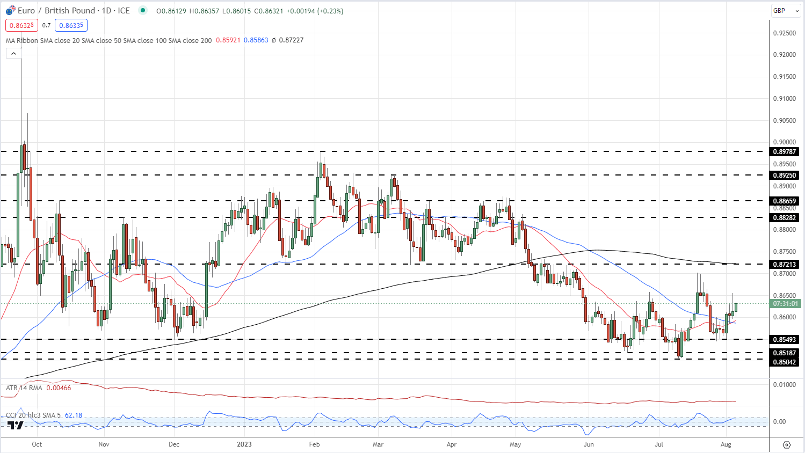
Task: Click the red sell price 0.86328 button
Action: (21, 25)
